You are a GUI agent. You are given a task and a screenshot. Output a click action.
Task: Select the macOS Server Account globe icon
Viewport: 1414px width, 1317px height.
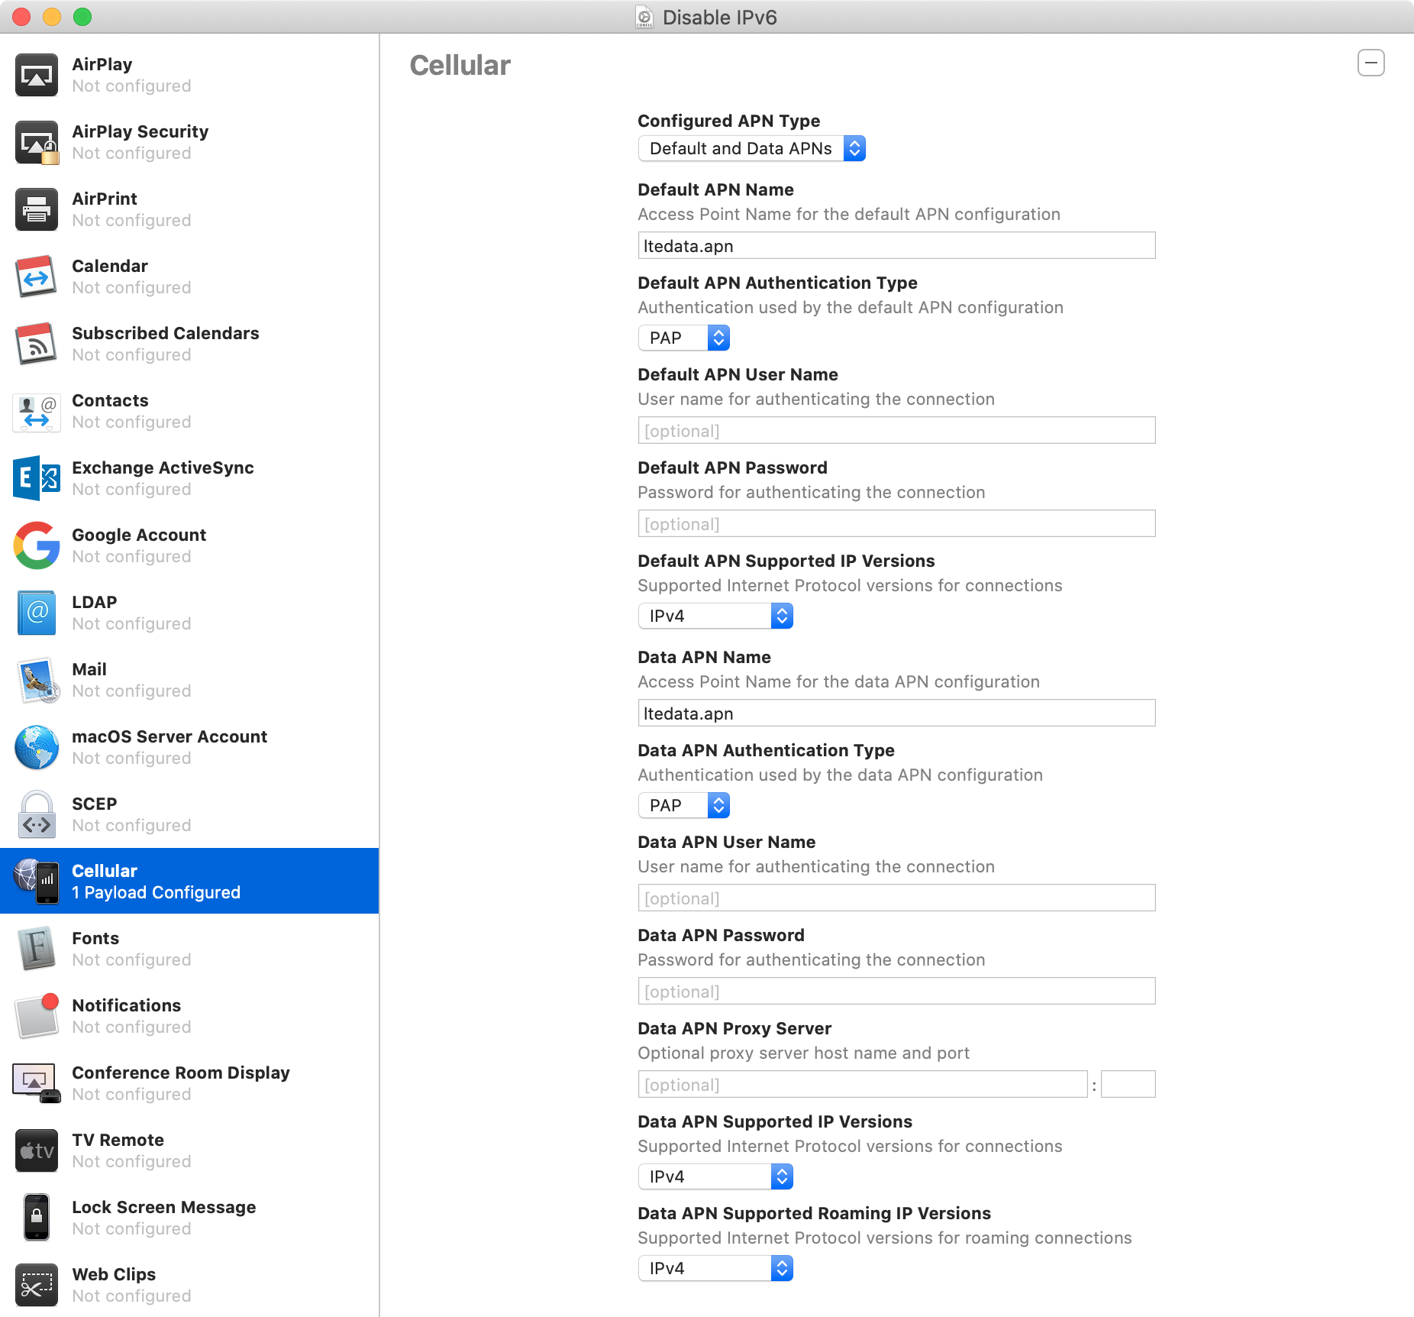click(x=36, y=747)
